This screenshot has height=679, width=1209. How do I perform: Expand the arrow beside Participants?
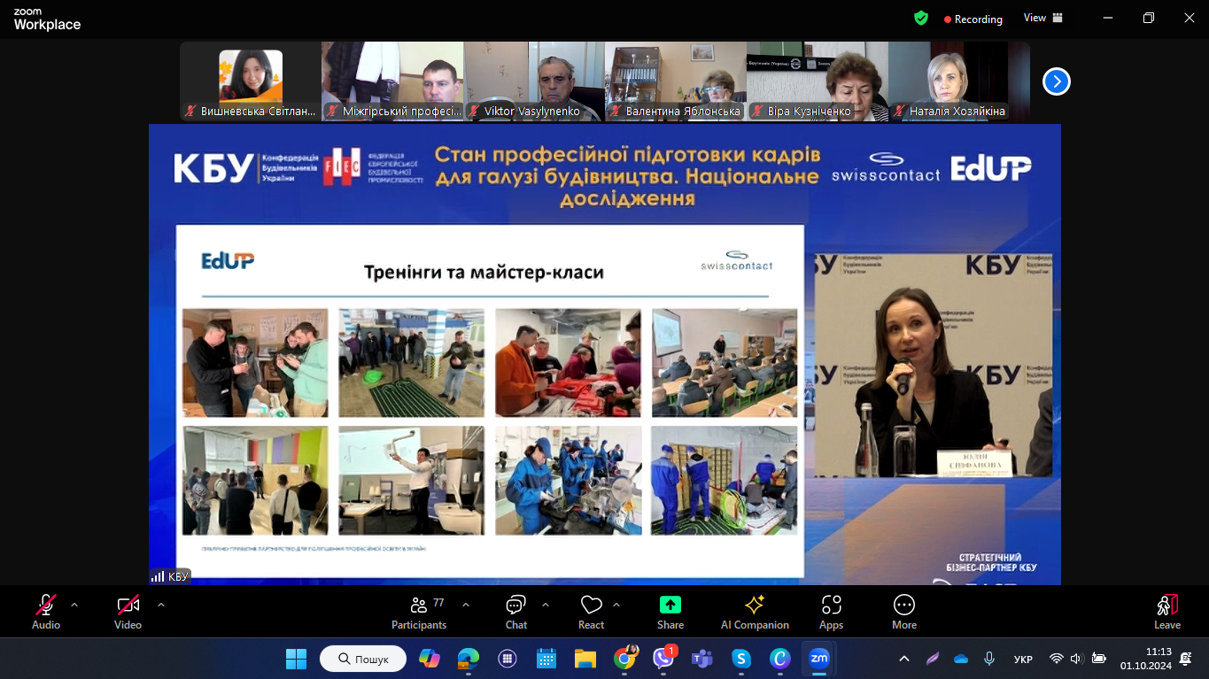click(466, 605)
